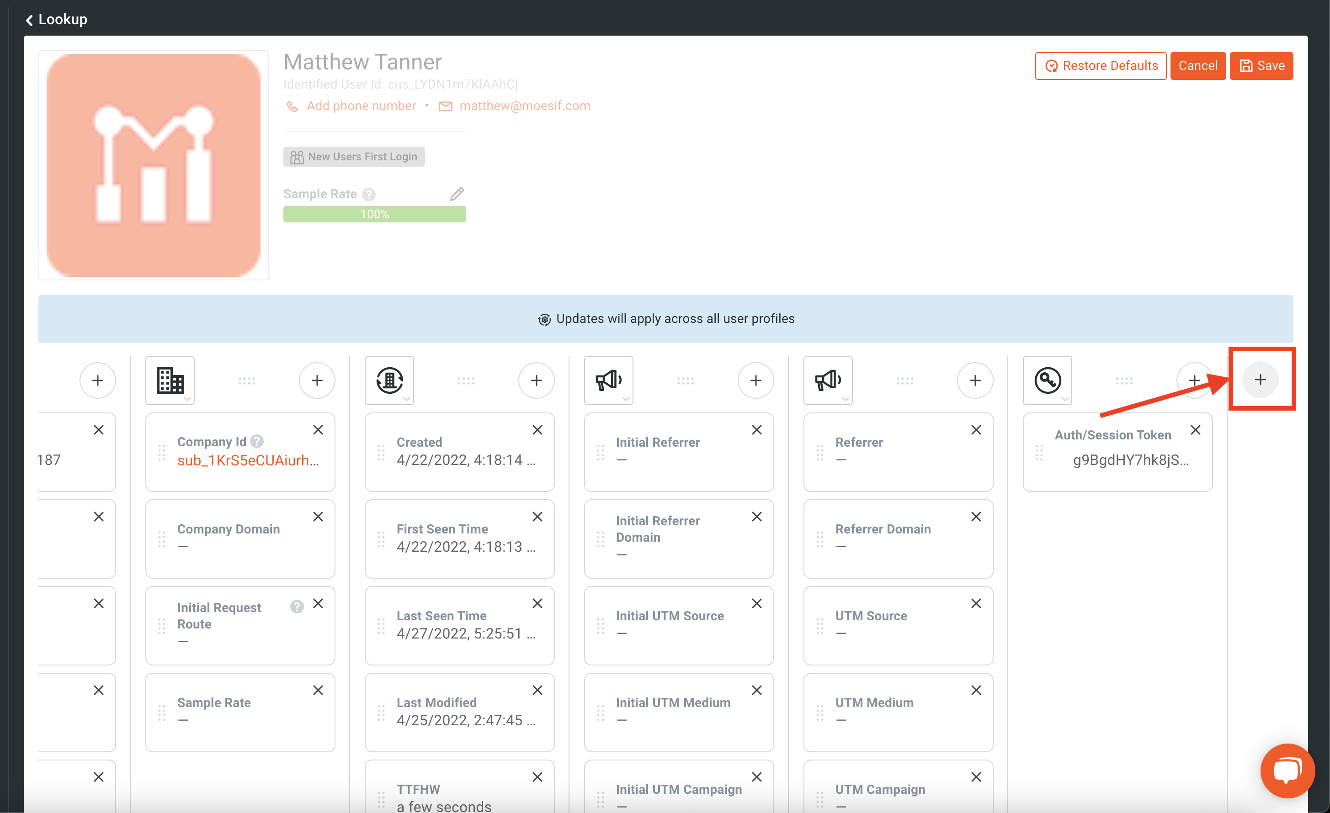Click the first megaphone column icon
The width and height of the screenshot is (1330, 813).
(608, 380)
